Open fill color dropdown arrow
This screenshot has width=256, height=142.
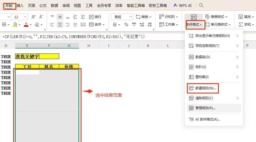pos(20,25)
